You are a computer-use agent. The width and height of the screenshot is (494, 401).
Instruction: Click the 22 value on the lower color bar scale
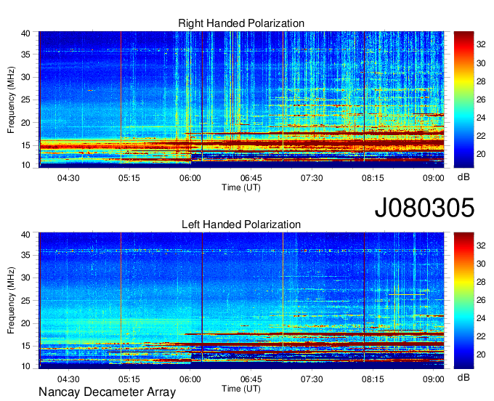click(481, 336)
